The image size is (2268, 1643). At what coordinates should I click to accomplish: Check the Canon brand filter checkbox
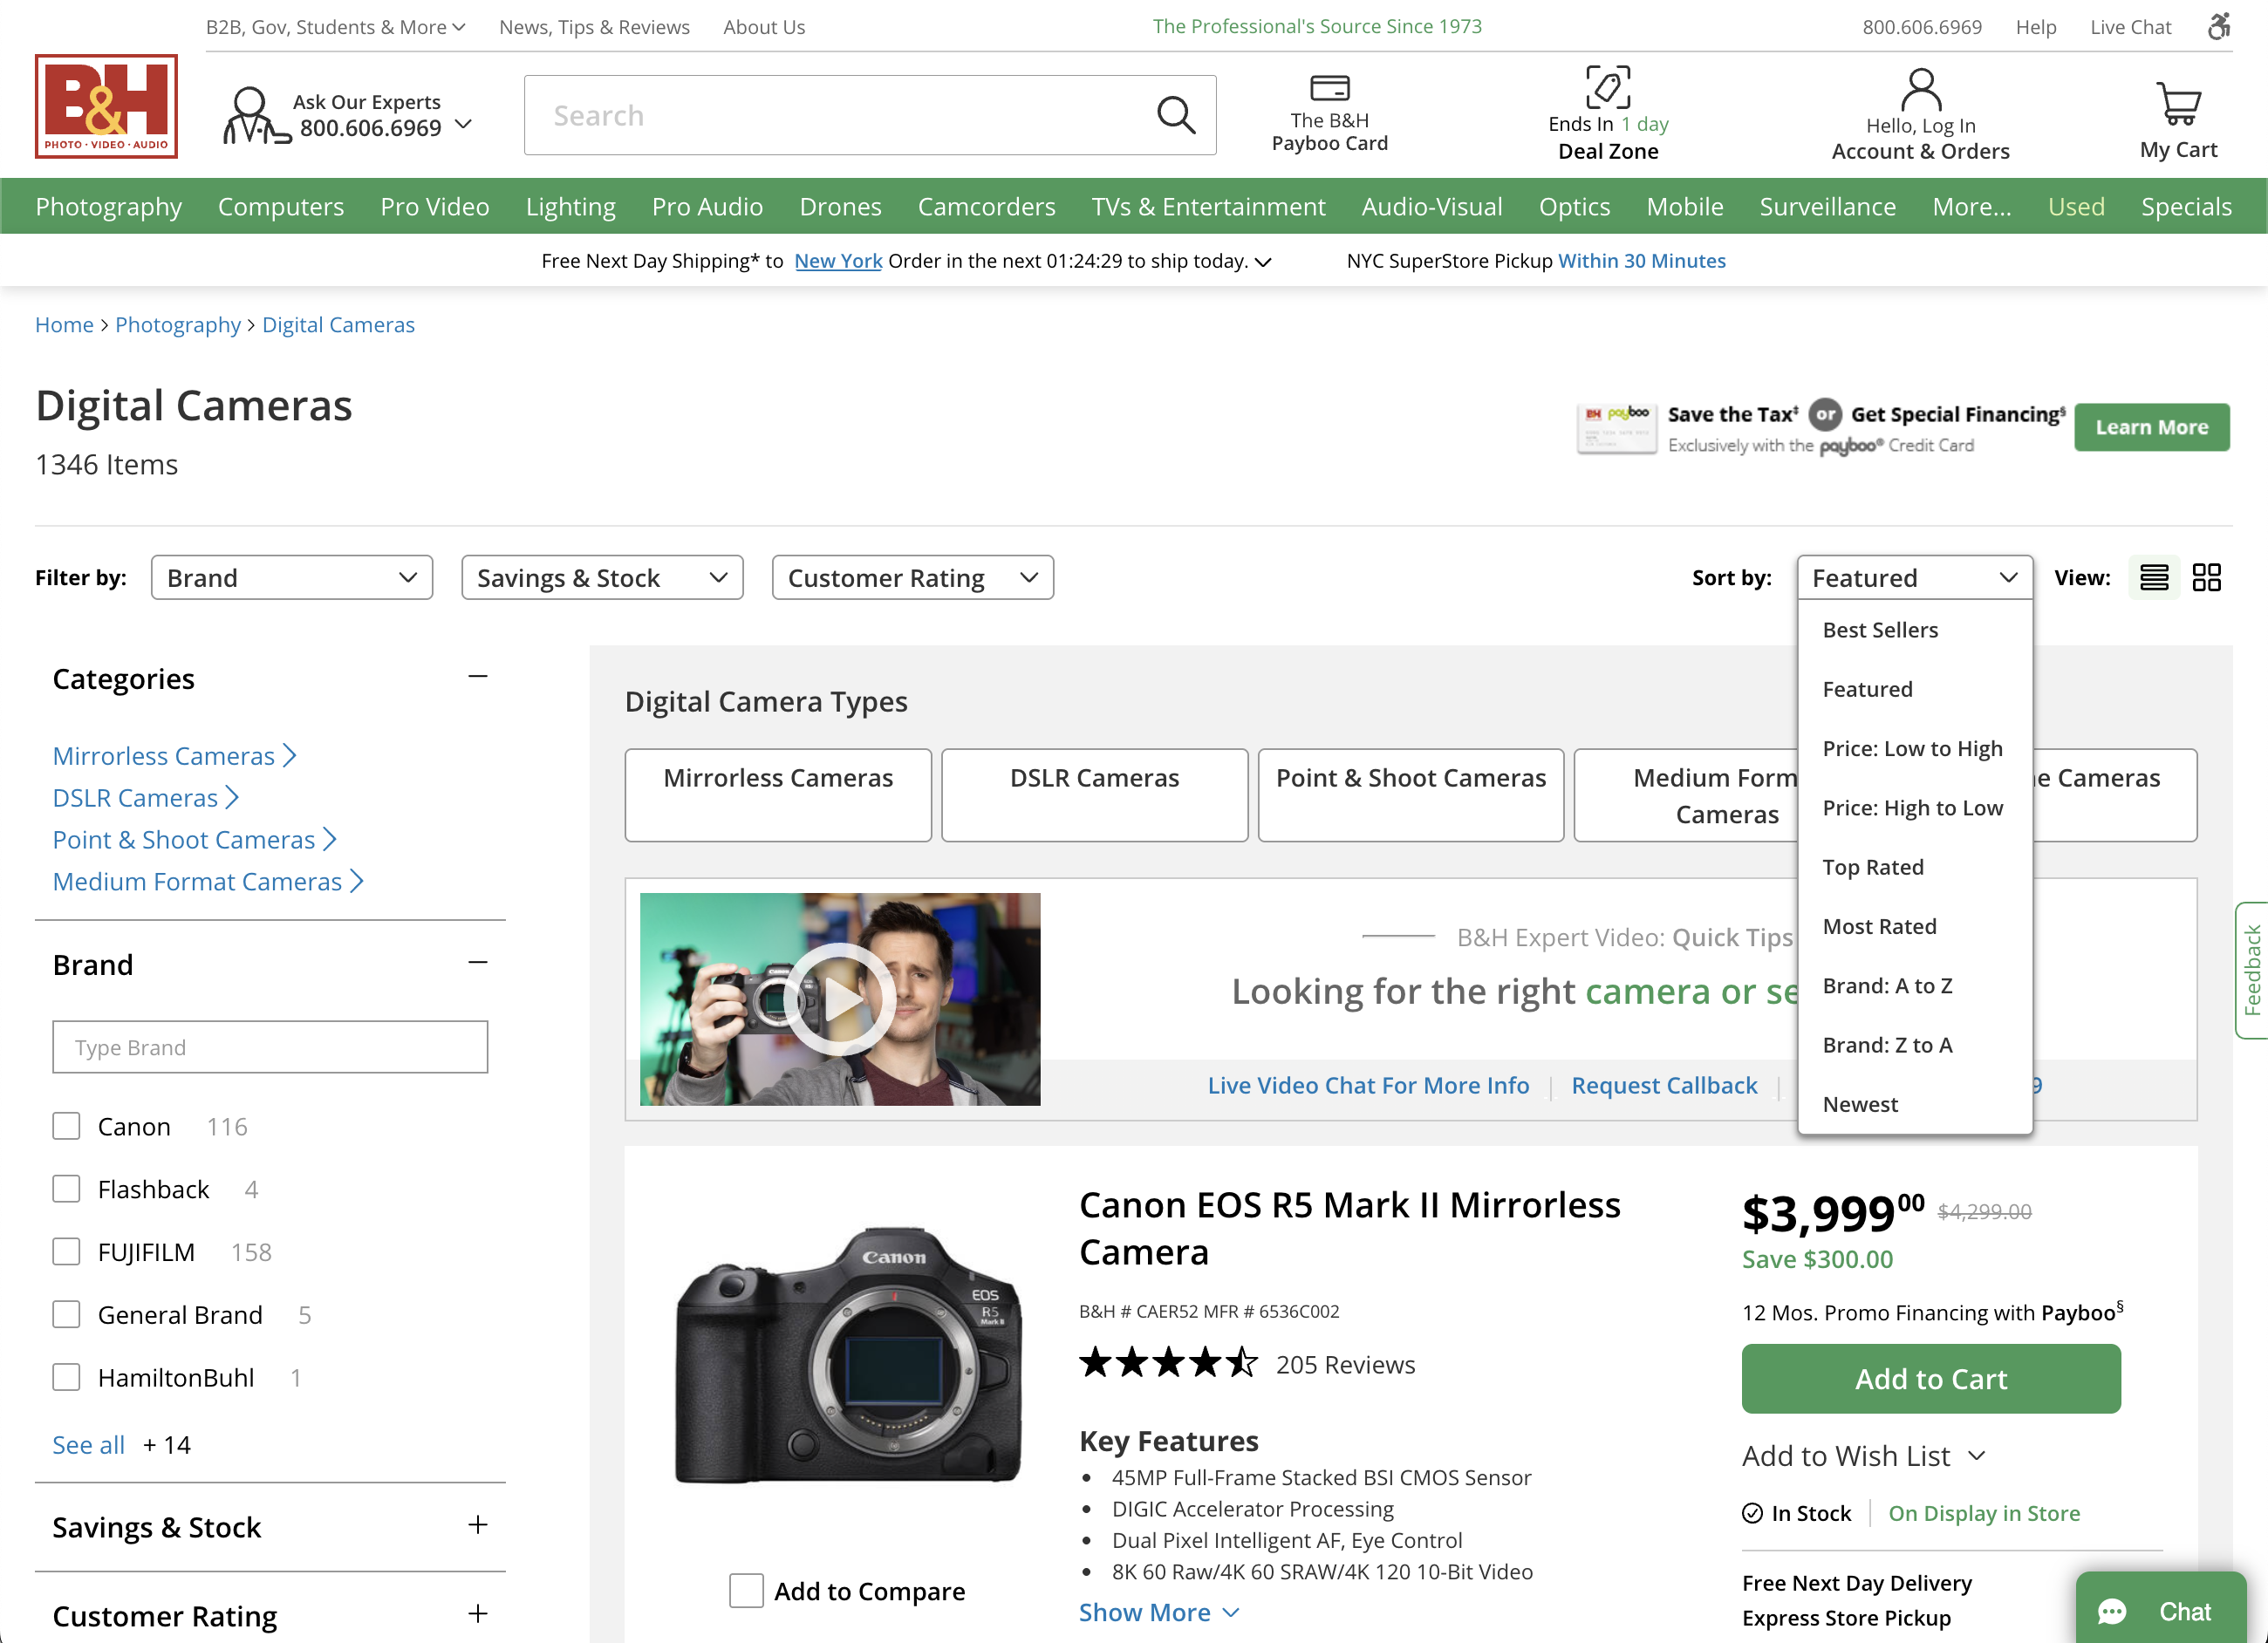pos(66,1125)
